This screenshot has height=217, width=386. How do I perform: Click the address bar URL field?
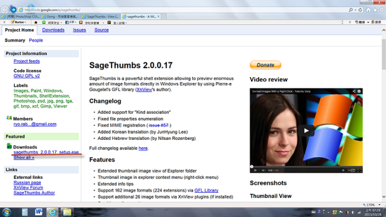coord(182,10)
